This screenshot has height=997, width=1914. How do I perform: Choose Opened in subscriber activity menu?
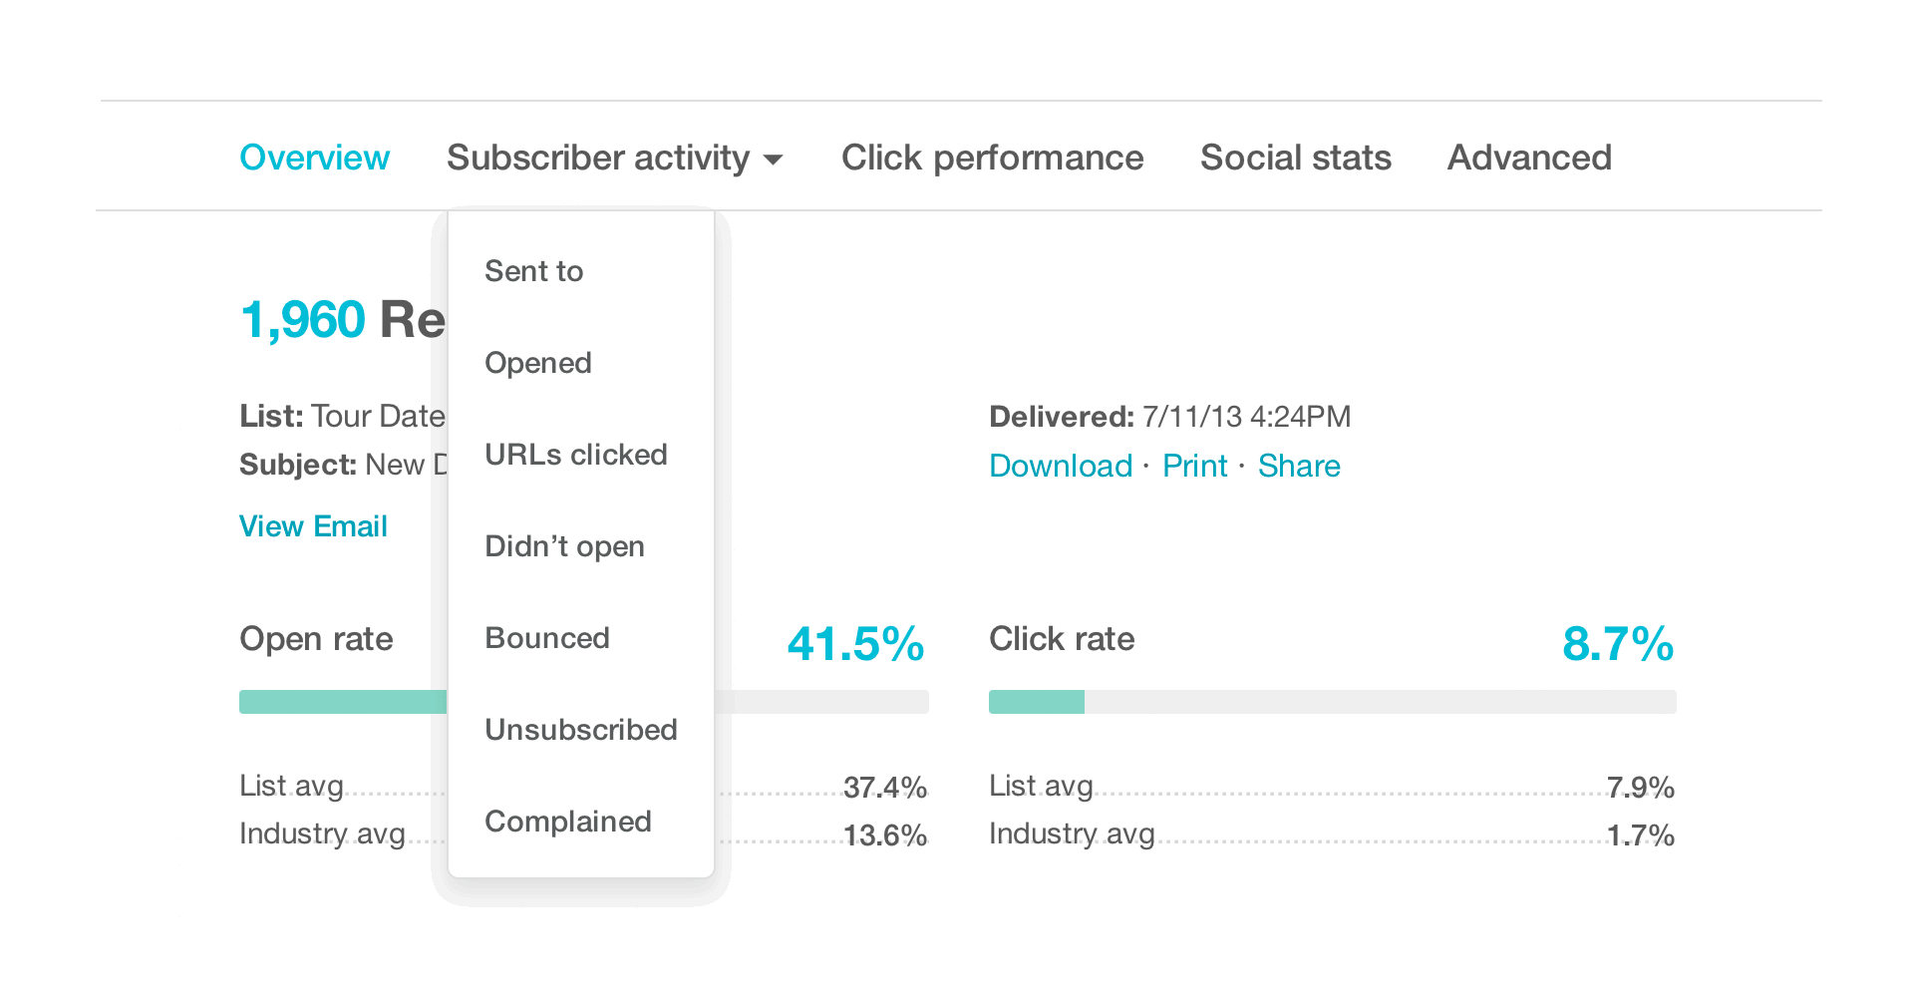tap(538, 363)
